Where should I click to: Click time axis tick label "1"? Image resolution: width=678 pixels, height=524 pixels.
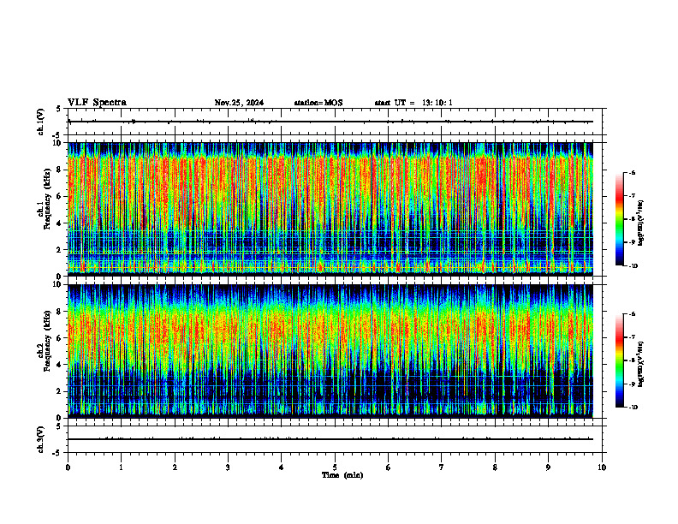(121, 467)
